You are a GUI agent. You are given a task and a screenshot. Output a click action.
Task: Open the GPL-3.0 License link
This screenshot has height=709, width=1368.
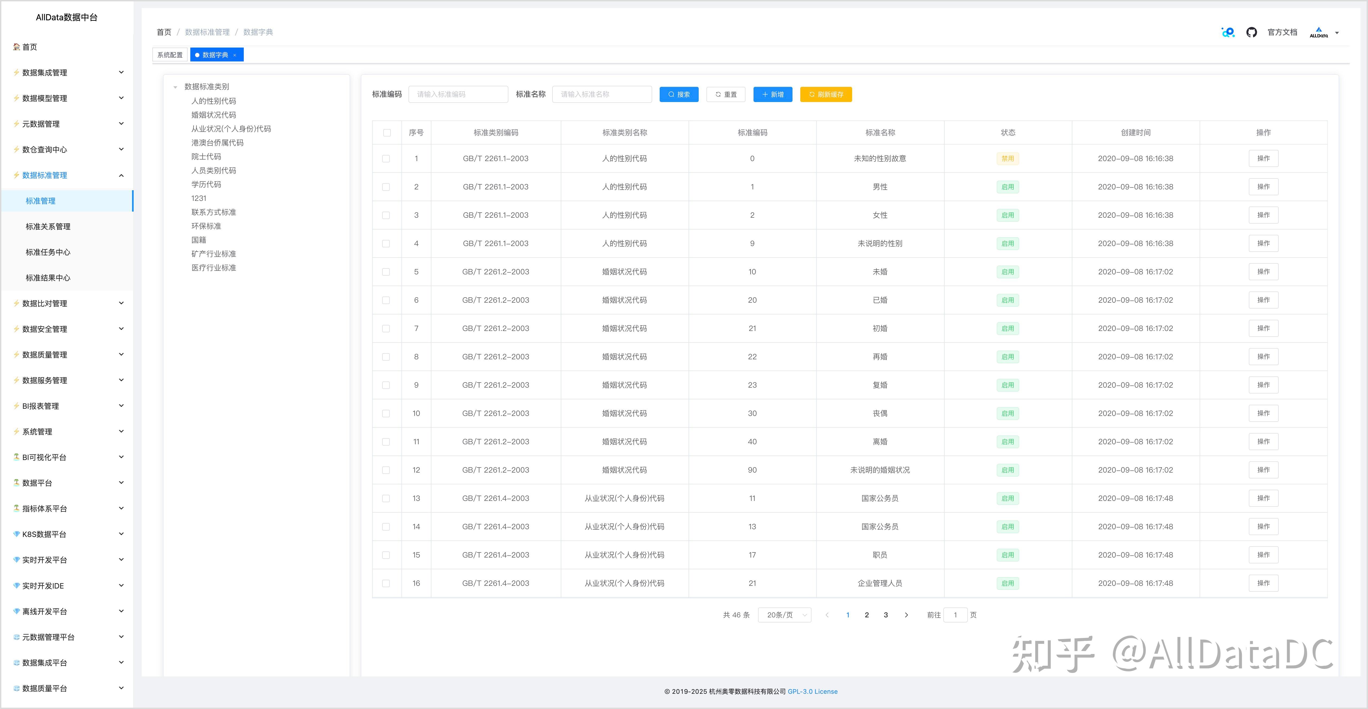pyautogui.click(x=812, y=691)
